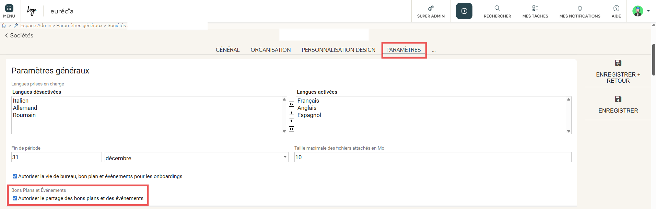Uncheck onboarding vie de bureau checkbox
This screenshot has width=656, height=209.
click(15, 176)
